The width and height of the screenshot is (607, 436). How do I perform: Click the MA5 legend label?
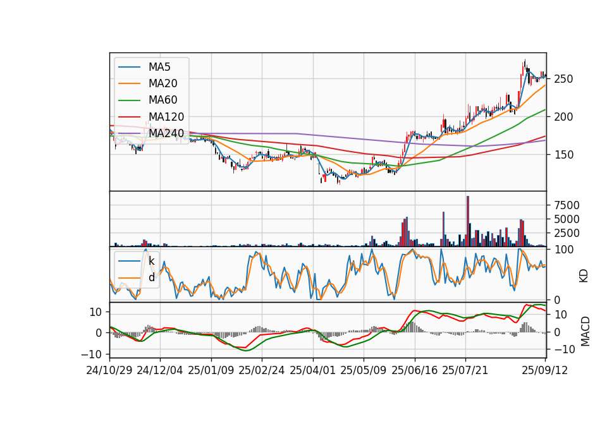[159, 67]
